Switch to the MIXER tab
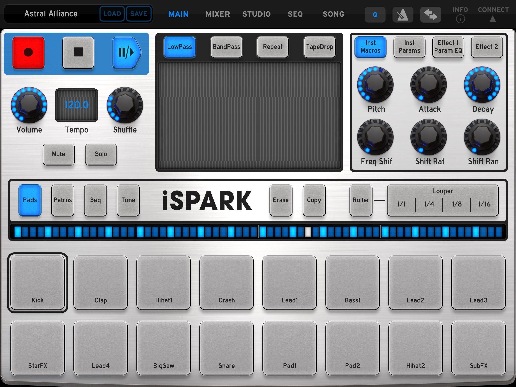This screenshot has width=516, height=387. [217, 14]
